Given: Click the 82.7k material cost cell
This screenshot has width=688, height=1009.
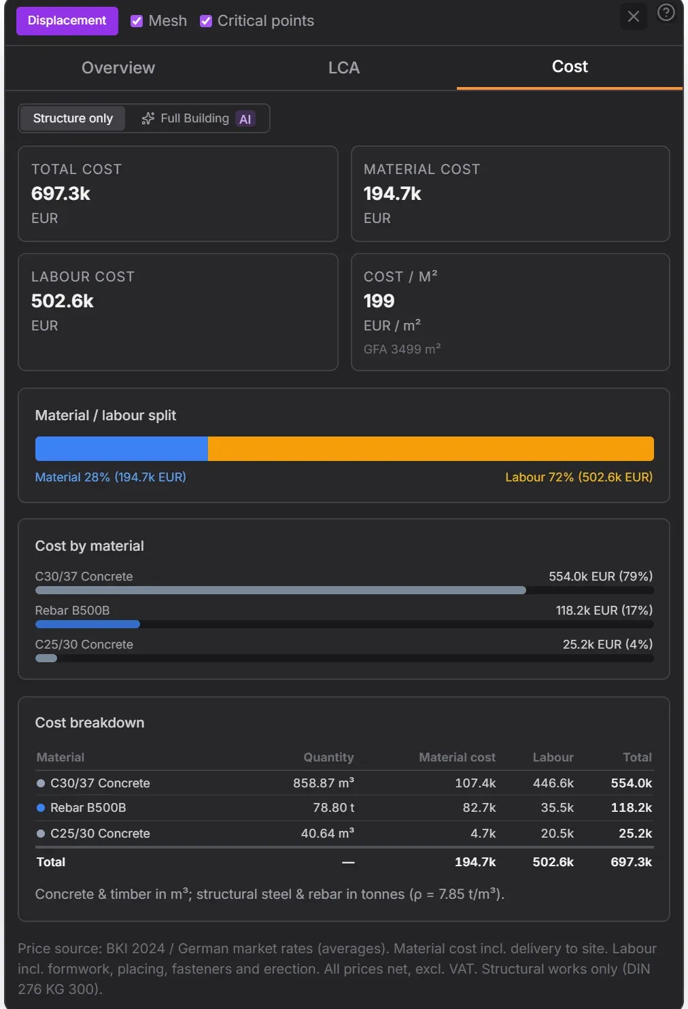Looking at the screenshot, I should [479, 808].
